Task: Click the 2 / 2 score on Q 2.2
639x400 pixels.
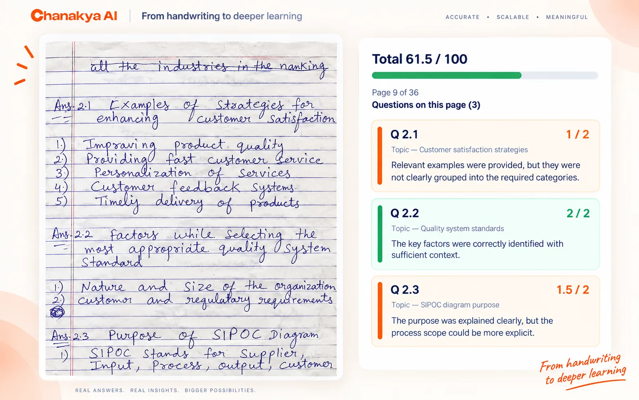Action: click(x=578, y=213)
